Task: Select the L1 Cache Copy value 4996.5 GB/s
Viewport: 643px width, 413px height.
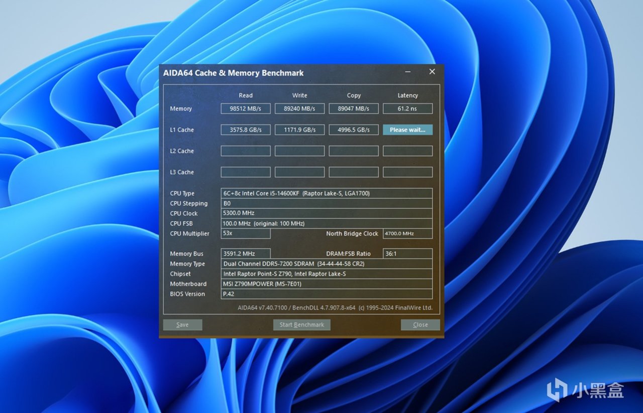Action: coord(354,129)
